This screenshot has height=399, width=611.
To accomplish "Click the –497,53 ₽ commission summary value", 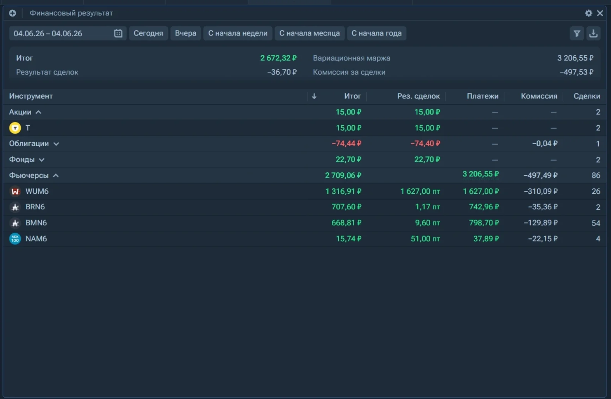I will click(577, 72).
